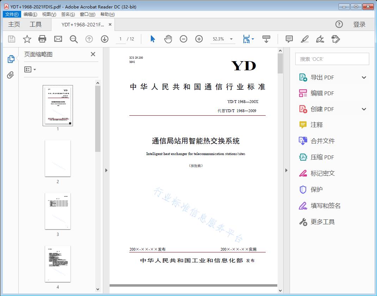Toggle fit-to-width page display mode
Viewport: 377px width, 296px height.
point(247,39)
